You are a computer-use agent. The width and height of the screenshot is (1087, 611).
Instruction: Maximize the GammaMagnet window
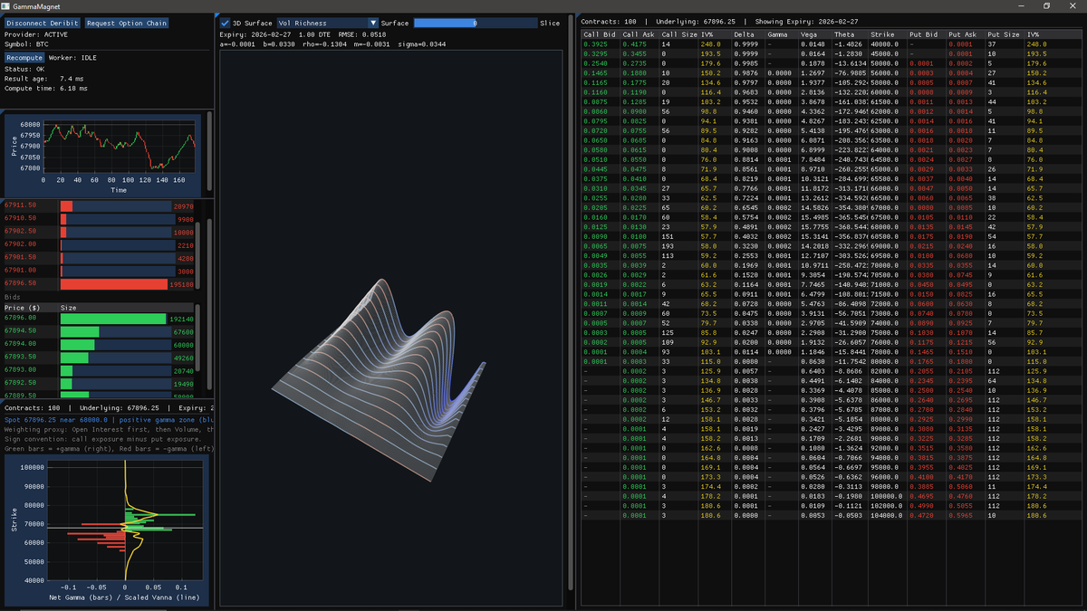click(1044, 5)
